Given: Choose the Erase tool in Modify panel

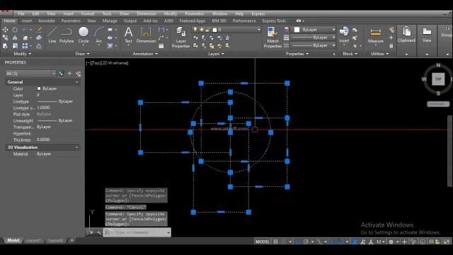Looking at the screenshot, I should (x=39, y=30).
